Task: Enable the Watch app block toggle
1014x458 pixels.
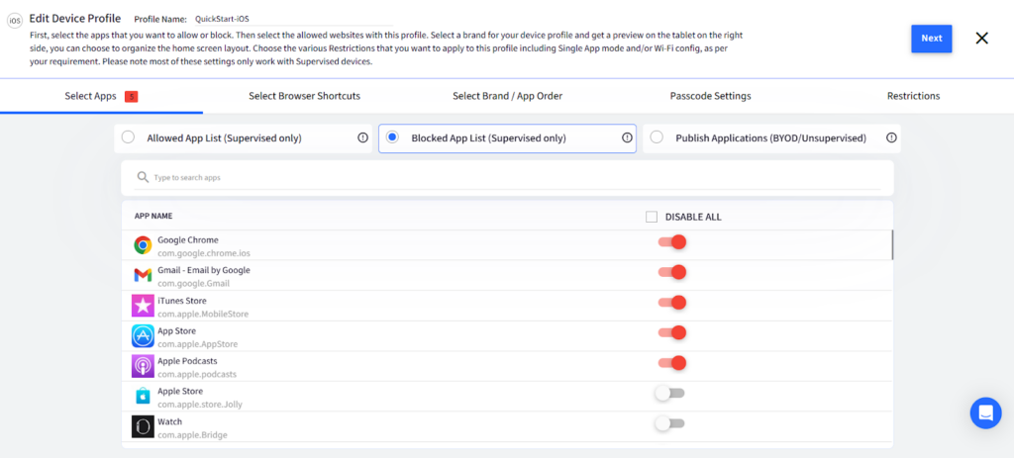Action: [x=669, y=423]
